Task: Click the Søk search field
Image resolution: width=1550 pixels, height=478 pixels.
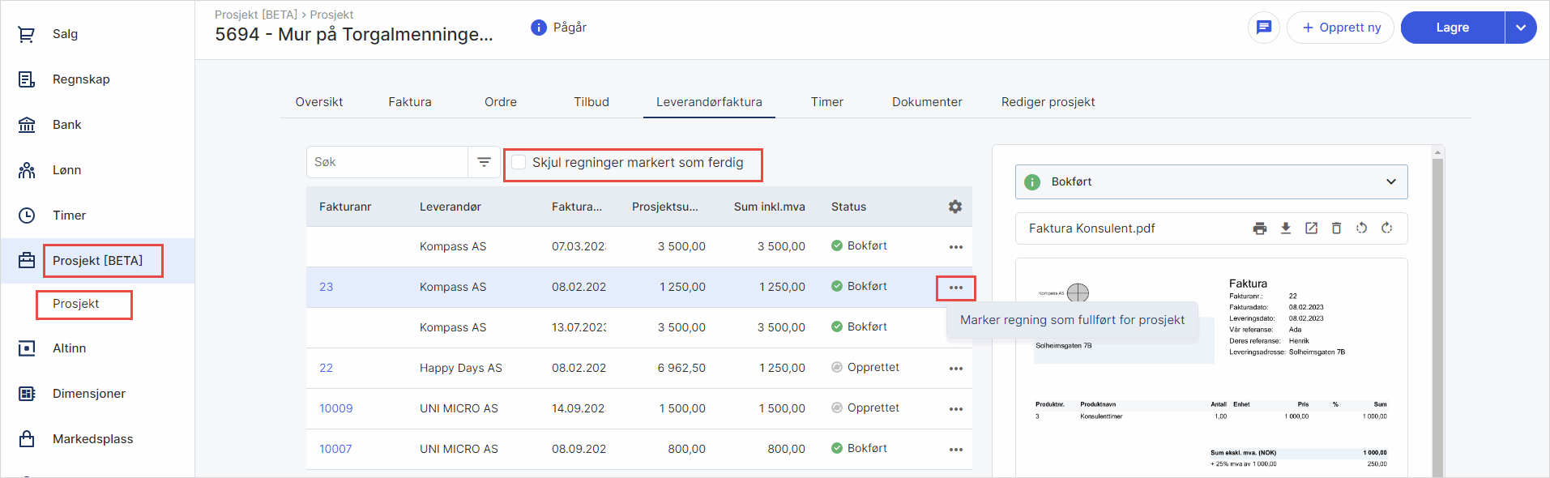Action: click(387, 162)
